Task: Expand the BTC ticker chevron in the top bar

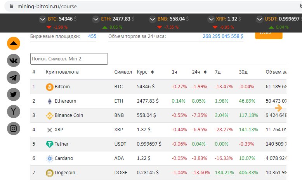Action: [x=43, y=19]
